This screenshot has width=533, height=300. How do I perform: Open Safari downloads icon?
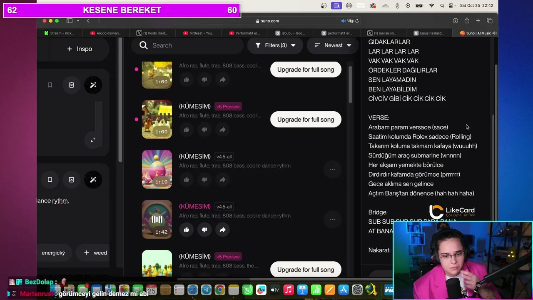click(x=456, y=21)
